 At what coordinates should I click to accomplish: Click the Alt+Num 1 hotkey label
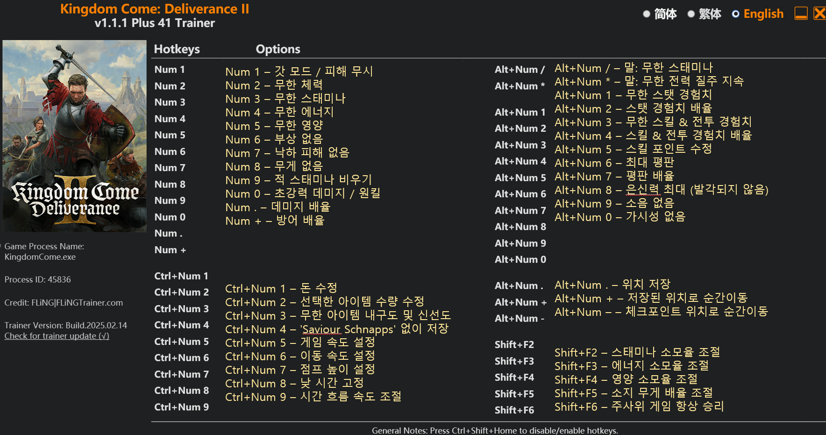pos(520,112)
